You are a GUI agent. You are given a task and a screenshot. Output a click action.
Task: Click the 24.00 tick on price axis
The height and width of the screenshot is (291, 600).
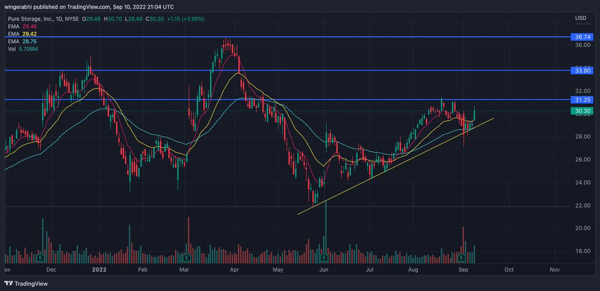click(x=583, y=183)
